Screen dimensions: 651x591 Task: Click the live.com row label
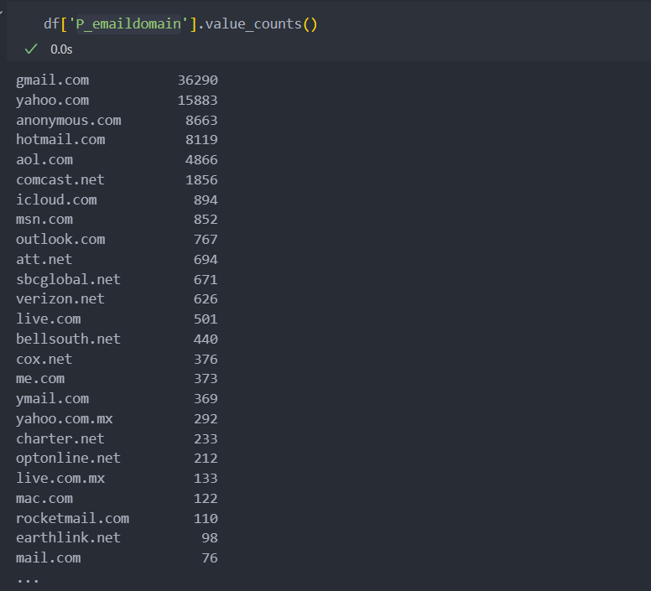(x=49, y=319)
